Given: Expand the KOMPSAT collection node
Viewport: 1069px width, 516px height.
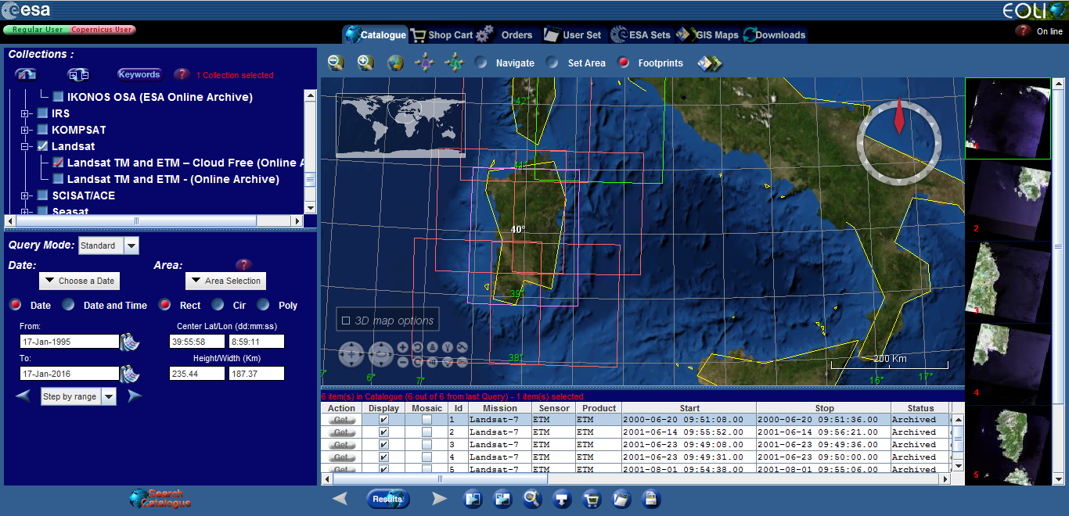Looking at the screenshot, I should (x=25, y=130).
